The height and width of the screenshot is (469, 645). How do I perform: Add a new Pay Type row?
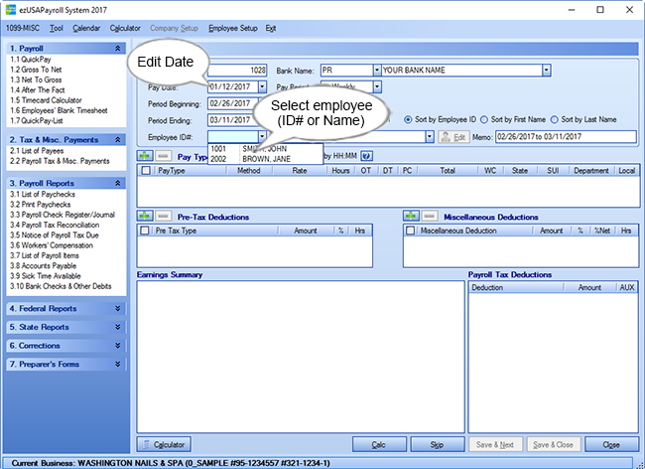click(145, 156)
